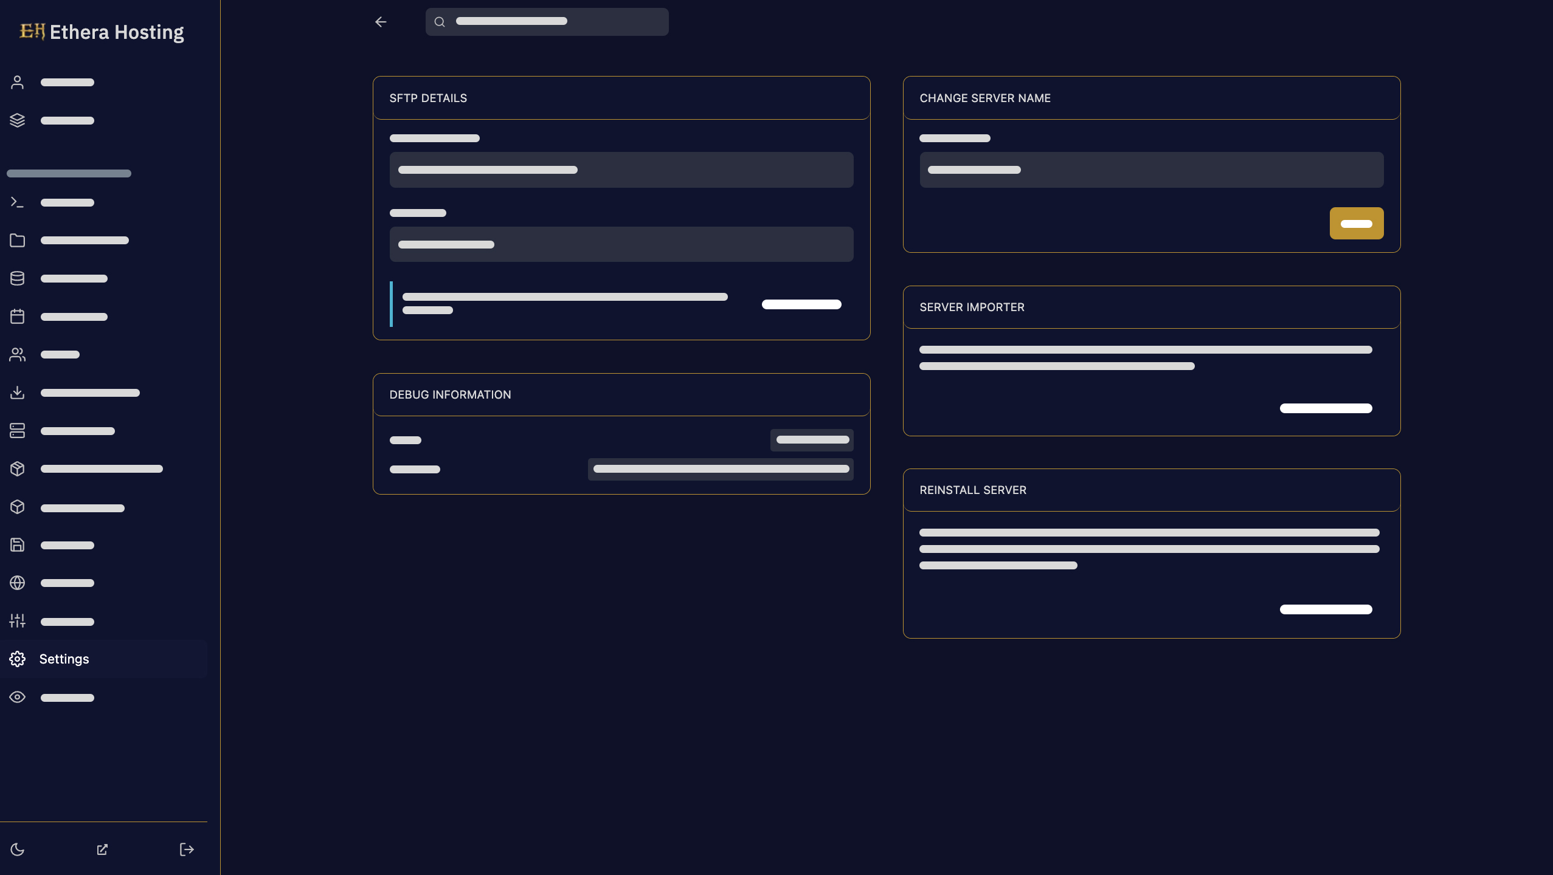Image resolution: width=1553 pixels, height=875 pixels.
Task: Click the account profile icon at sidebar top
Action: (17, 81)
